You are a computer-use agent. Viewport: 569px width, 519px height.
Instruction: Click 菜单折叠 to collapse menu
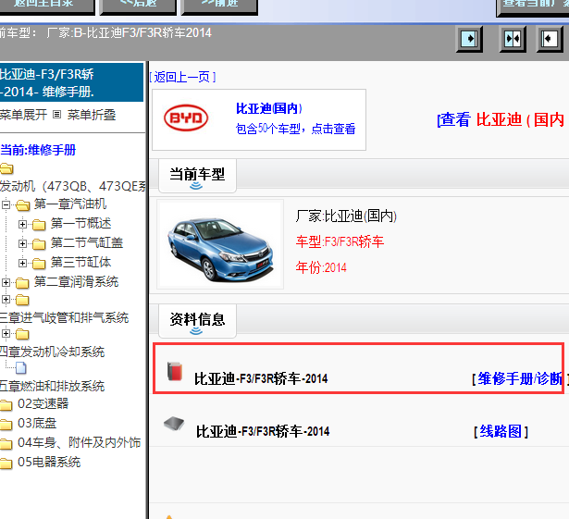tap(92, 115)
